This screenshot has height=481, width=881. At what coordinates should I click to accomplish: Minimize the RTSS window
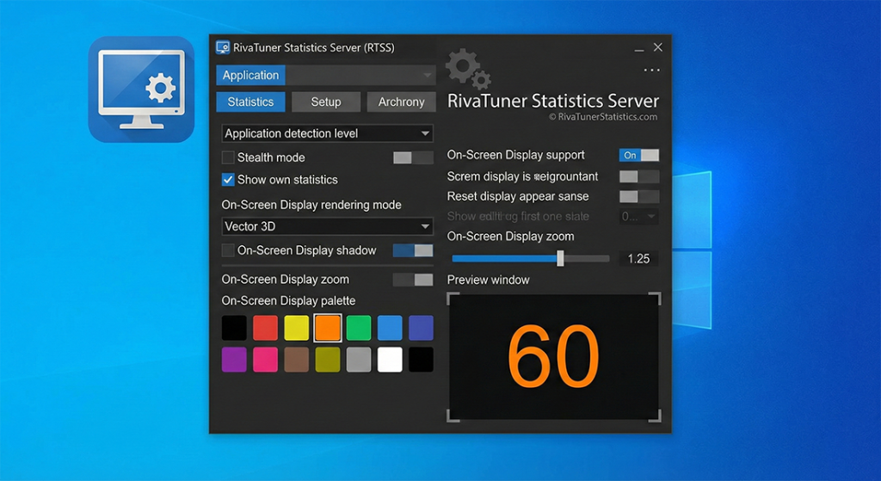[638, 48]
